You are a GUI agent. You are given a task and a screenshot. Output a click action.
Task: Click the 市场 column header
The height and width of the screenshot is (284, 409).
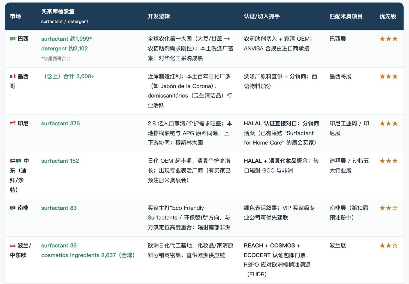(x=16, y=16)
